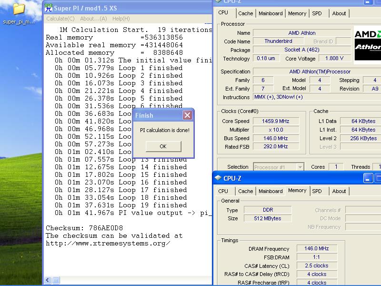Click the Instructions value MMX (+), 3DNow! (+)
This screenshot has height=286, width=381.
pyautogui.click(x=317, y=97)
